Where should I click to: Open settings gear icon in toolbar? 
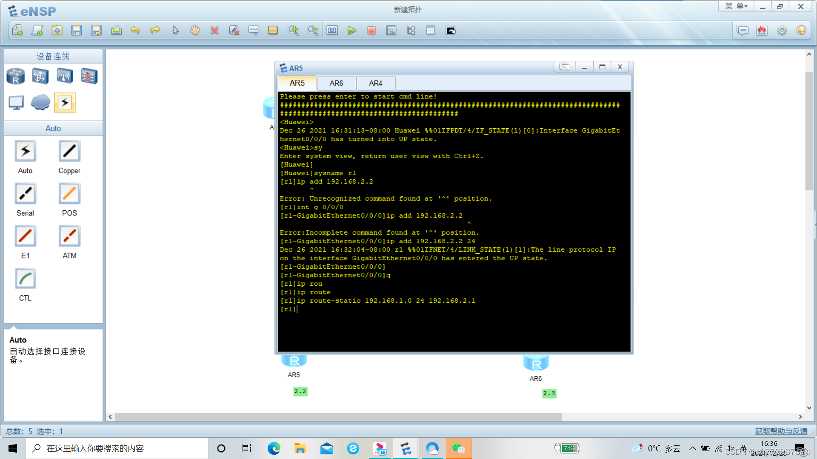click(782, 30)
